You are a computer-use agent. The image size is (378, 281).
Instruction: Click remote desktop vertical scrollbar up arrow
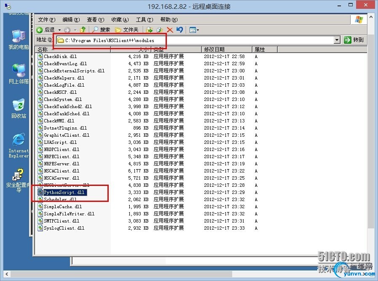click(x=371, y=17)
